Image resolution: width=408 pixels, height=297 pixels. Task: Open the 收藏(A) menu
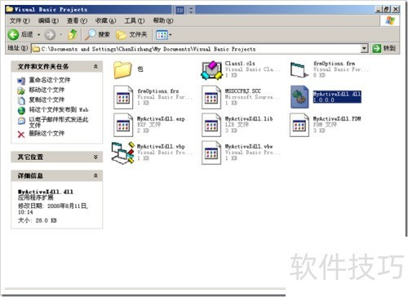tap(105, 20)
